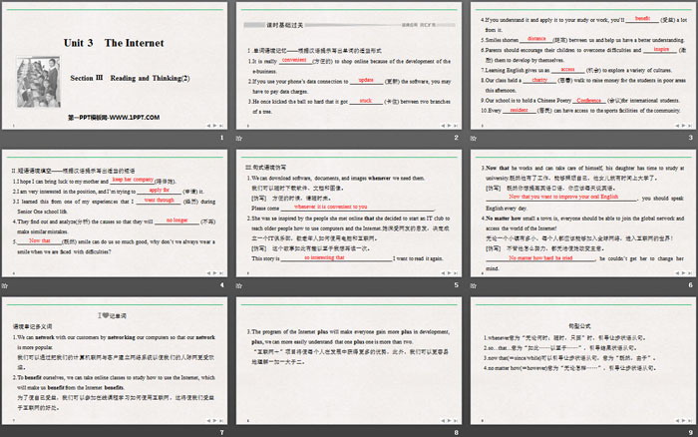The height and width of the screenshot is (437, 698).
Task: Click the red answer 'update' on slide 2
Action: (366, 80)
